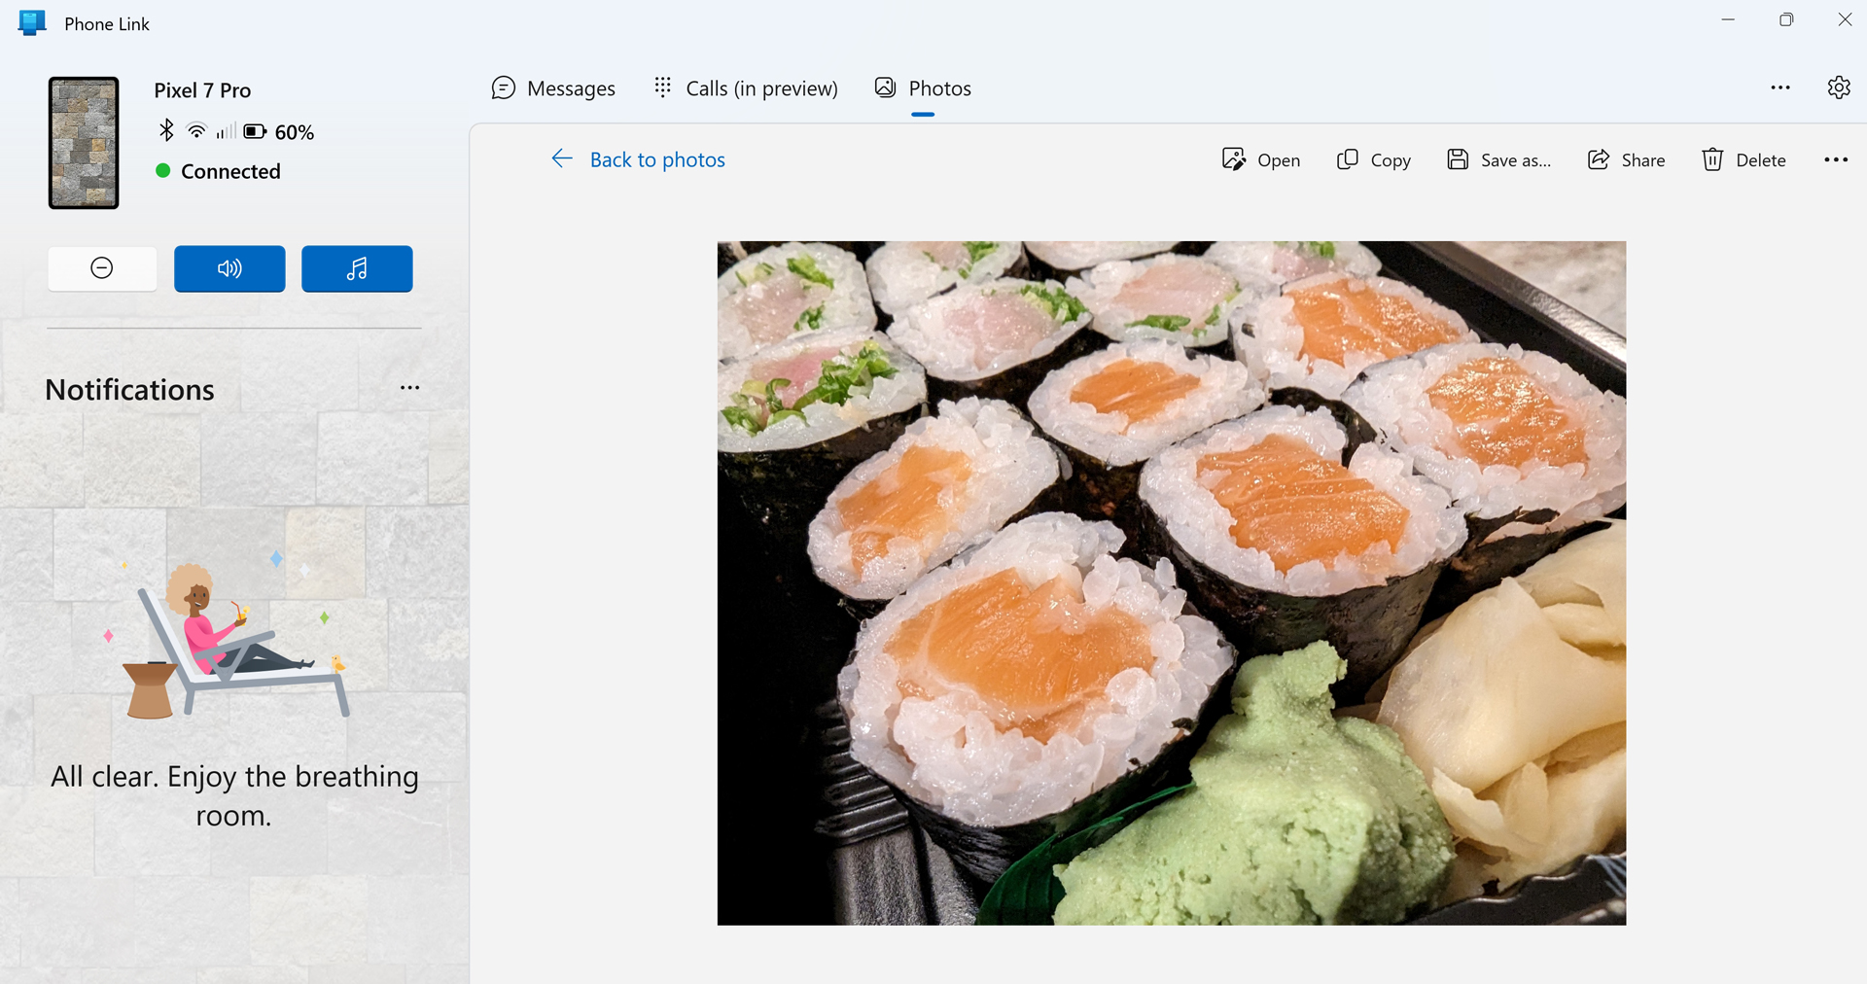Expand photo toolbar more options ellipsis
The height and width of the screenshot is (984, 1867).
tap(1835, 159)
